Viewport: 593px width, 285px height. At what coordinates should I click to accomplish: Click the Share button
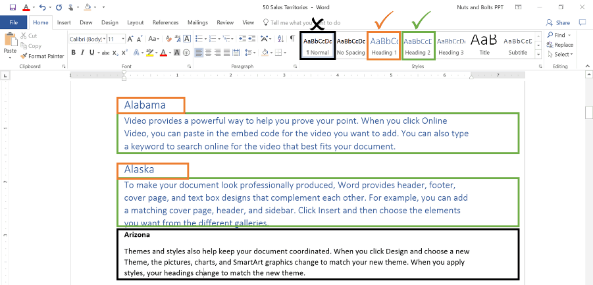tap(558, 22)
